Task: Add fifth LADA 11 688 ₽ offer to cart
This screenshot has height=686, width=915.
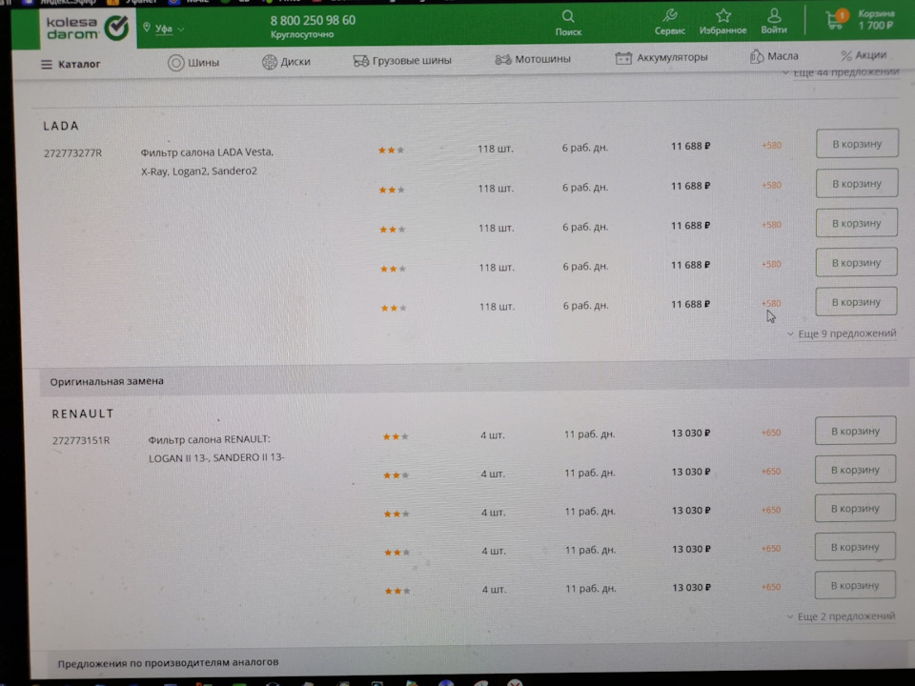Action: click(856, 302)
